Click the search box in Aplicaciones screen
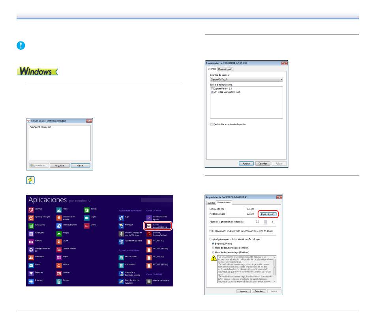This screenshot has height=318, width=375. click(156, 200)
